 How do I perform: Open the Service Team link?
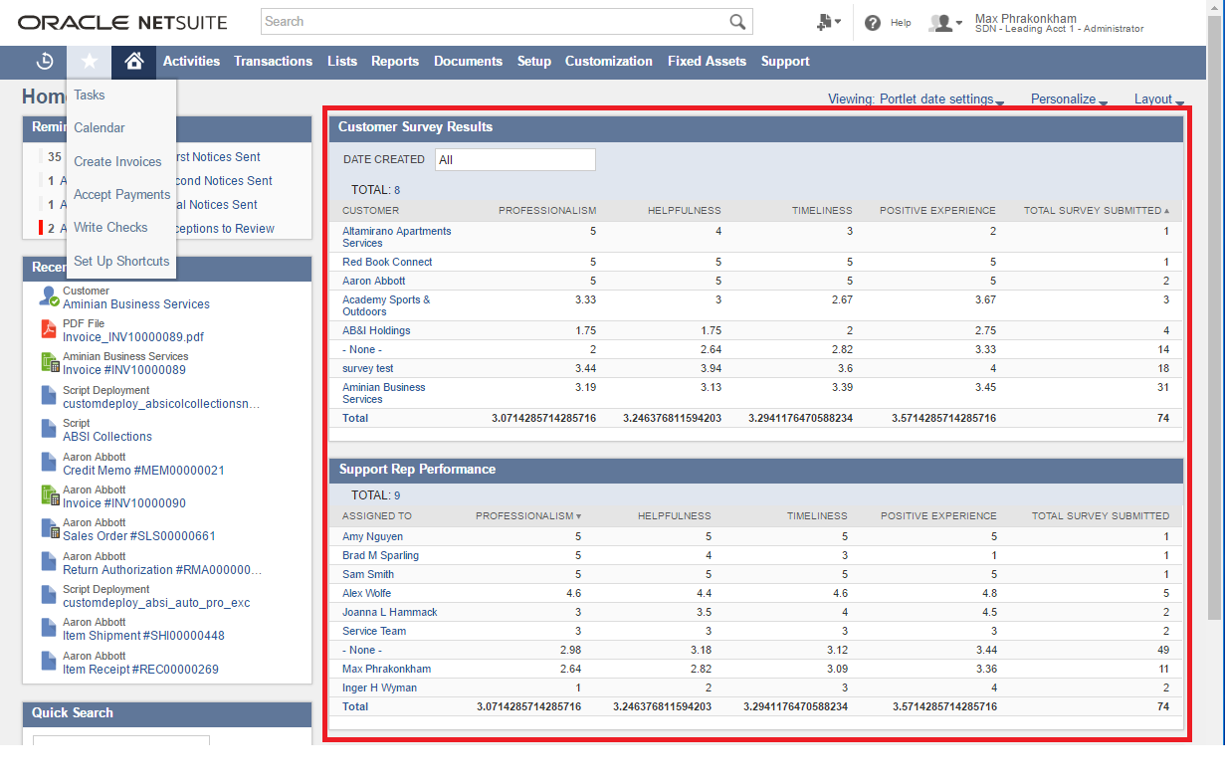(x=374, y=631)
